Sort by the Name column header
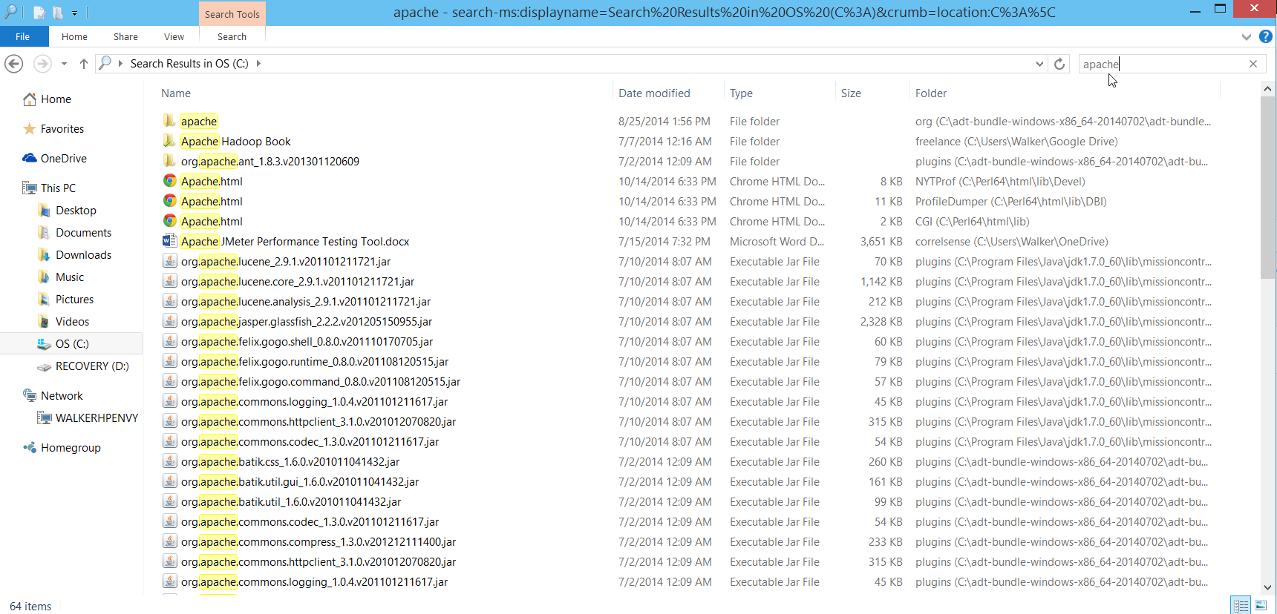Screen dimensions: 1277x614 (176, 93)
